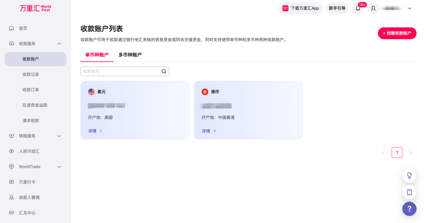
Task: Open 万里付卡 menu label
Action: tap(27, 182)
